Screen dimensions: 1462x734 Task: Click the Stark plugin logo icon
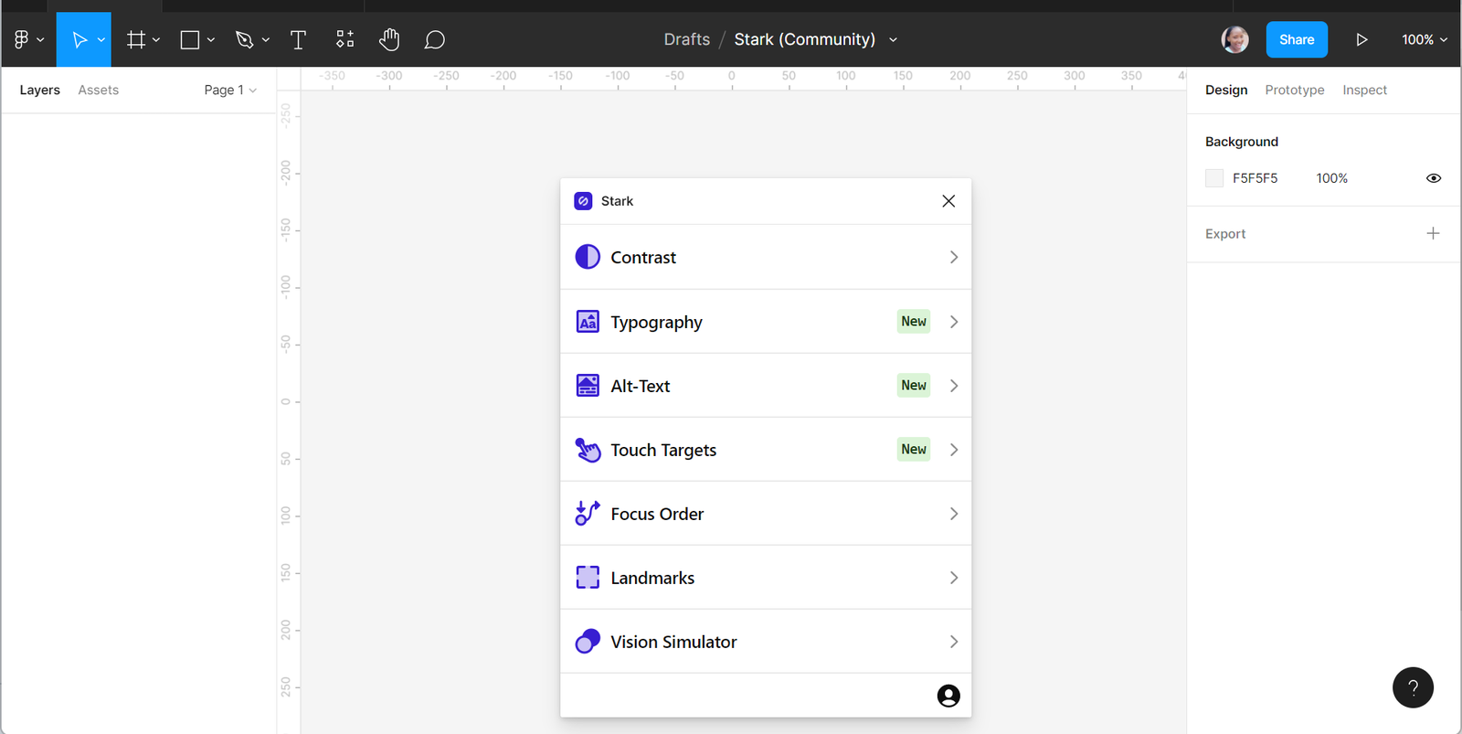tap(583, 201)
